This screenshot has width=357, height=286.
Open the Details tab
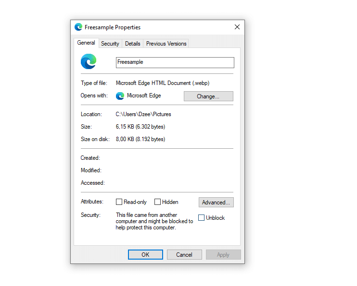click(132, 44)
